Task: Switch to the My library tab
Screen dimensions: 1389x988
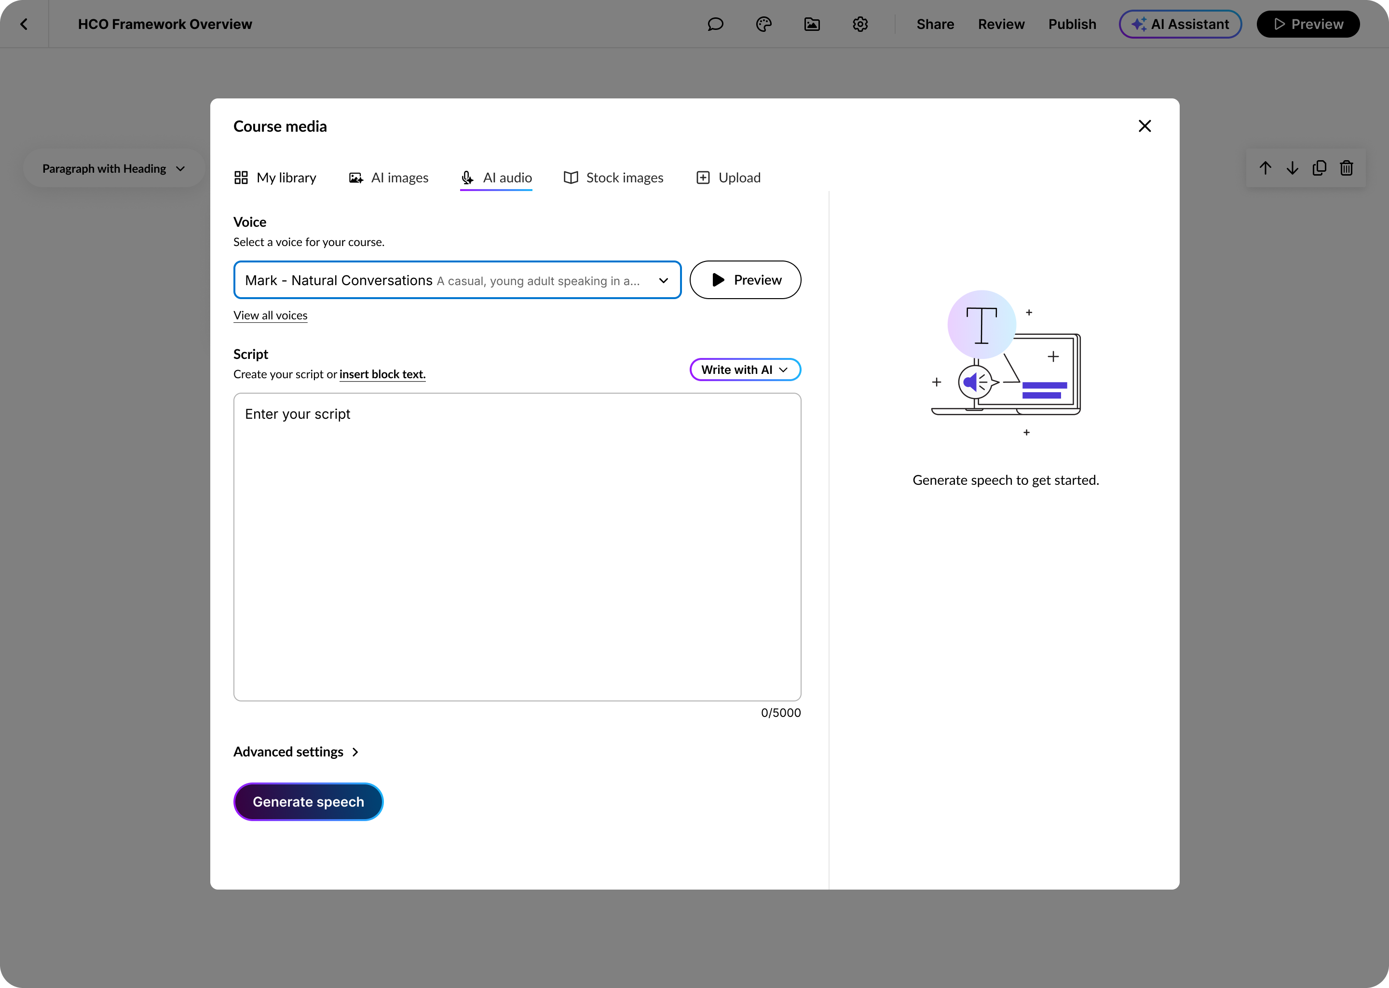Action: coord(275,178)
